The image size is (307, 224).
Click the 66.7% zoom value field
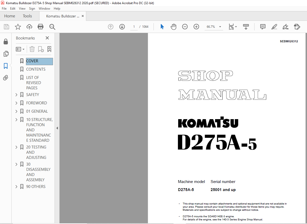211,27
